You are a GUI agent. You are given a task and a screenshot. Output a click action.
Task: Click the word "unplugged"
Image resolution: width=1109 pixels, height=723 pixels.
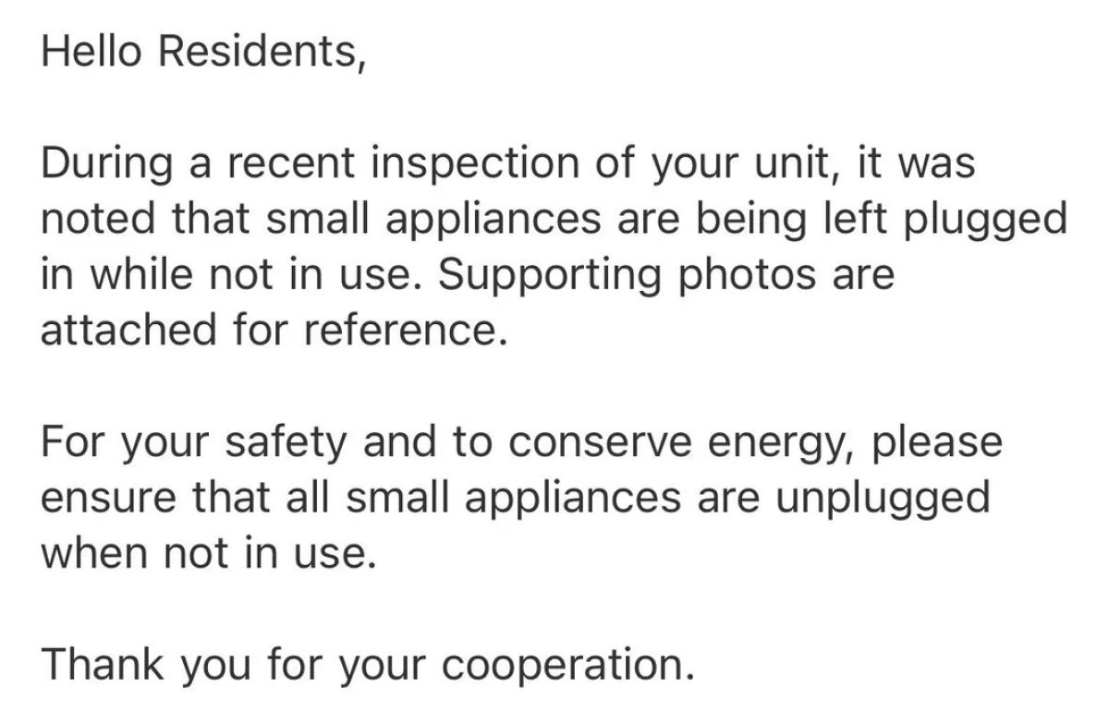click(884, 498)
